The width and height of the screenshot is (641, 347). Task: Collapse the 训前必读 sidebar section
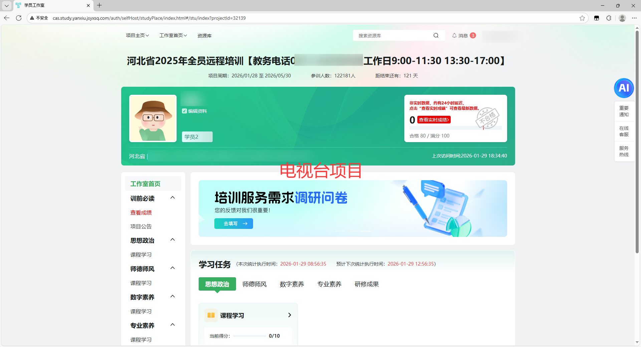tap(173, 198)
